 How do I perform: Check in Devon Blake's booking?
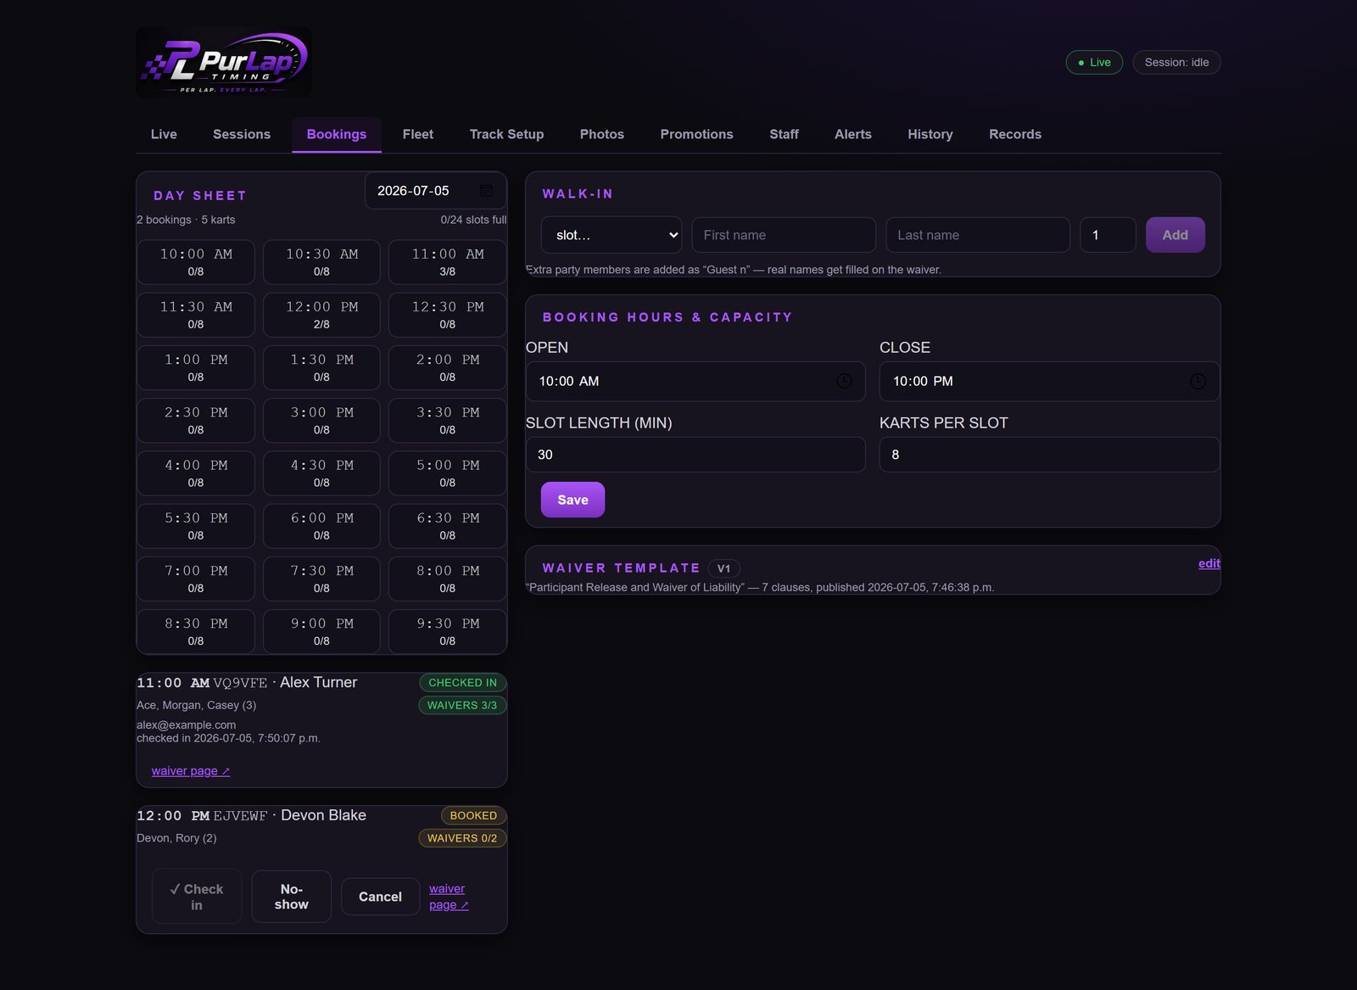click(x=197, y=897)
